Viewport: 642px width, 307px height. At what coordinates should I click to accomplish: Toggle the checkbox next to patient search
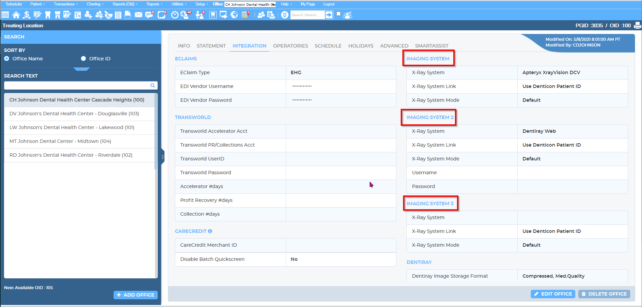[339, 14]
